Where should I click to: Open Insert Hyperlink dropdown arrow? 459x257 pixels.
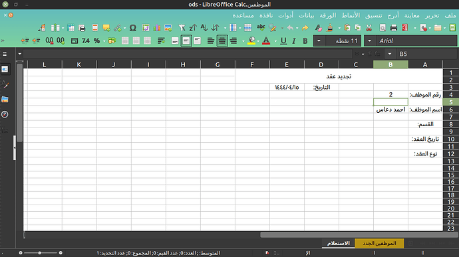[124, 28]
